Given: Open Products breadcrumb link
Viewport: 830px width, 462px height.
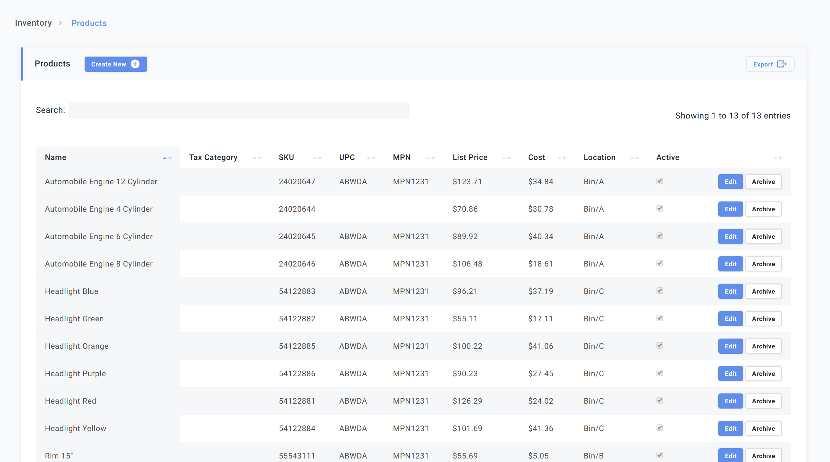Looking at the screenshot, I should (89, 23).
